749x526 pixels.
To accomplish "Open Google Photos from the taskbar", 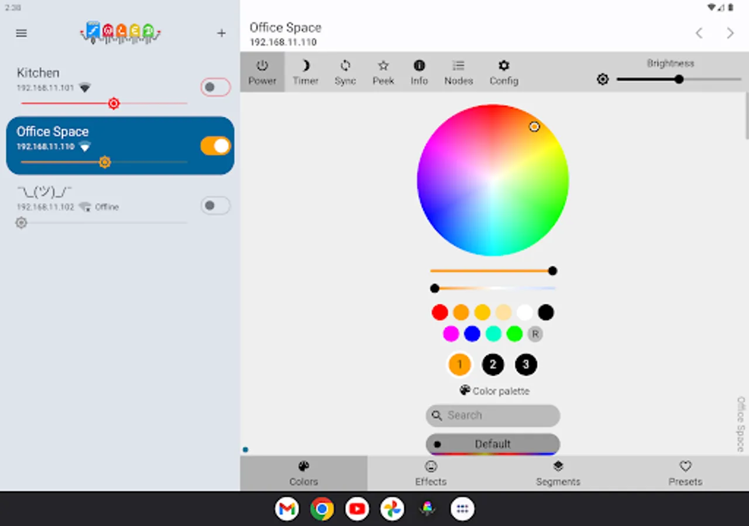I will click(x=392, y=509).
